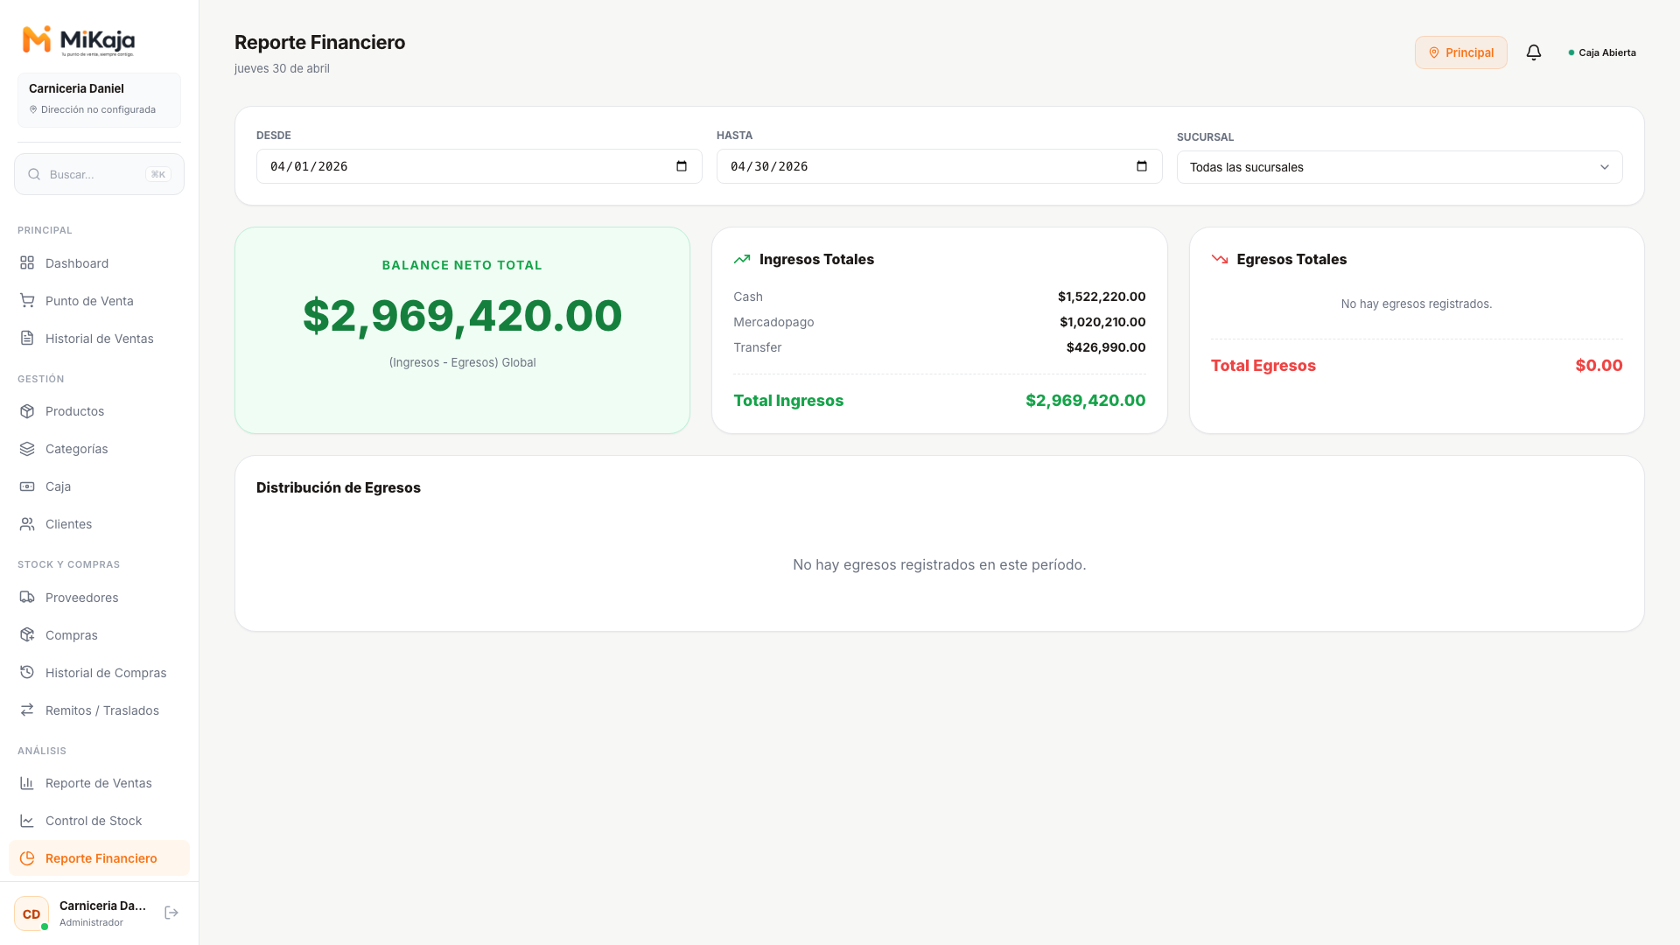
Task: Go to Punto de Venta
Action: [x=99, y=301]
